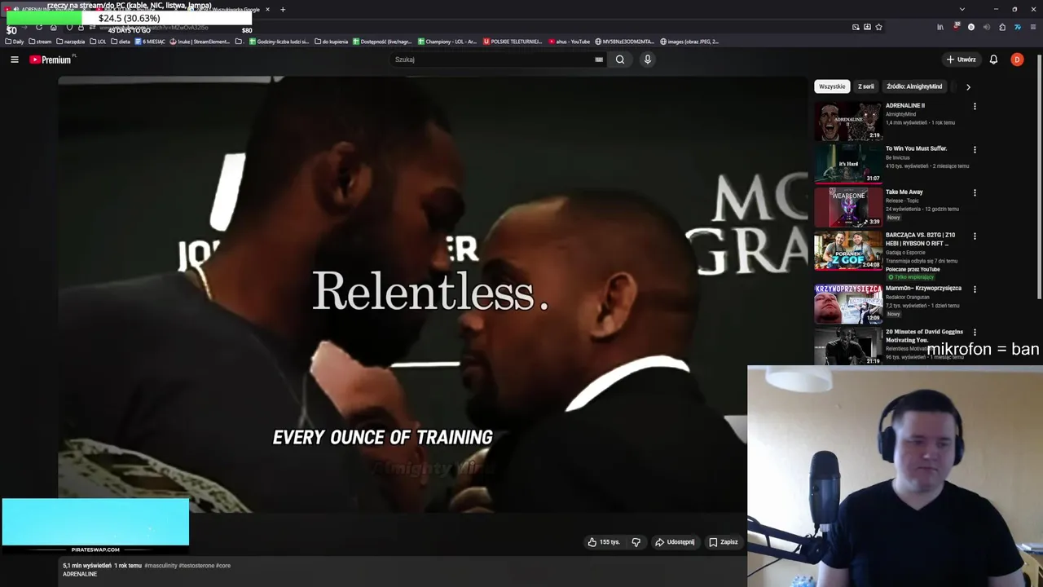The image size is (1043, 587).
Task: Toggle picture-in-picture icon in address bar
Action: 856,27
